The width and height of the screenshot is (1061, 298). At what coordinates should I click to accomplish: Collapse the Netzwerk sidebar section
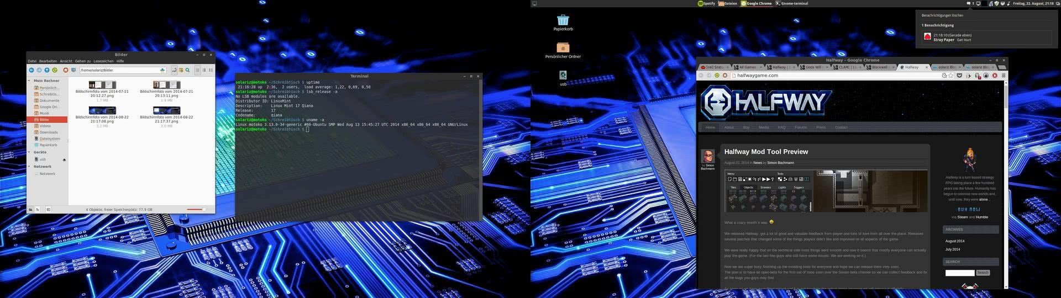click(x=29, y=166)
